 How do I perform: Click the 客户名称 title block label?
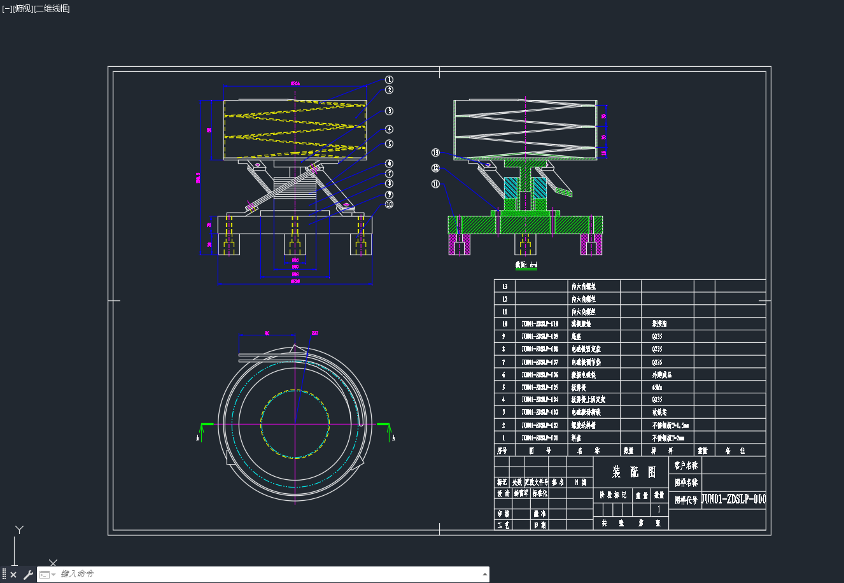coord(686,466)
